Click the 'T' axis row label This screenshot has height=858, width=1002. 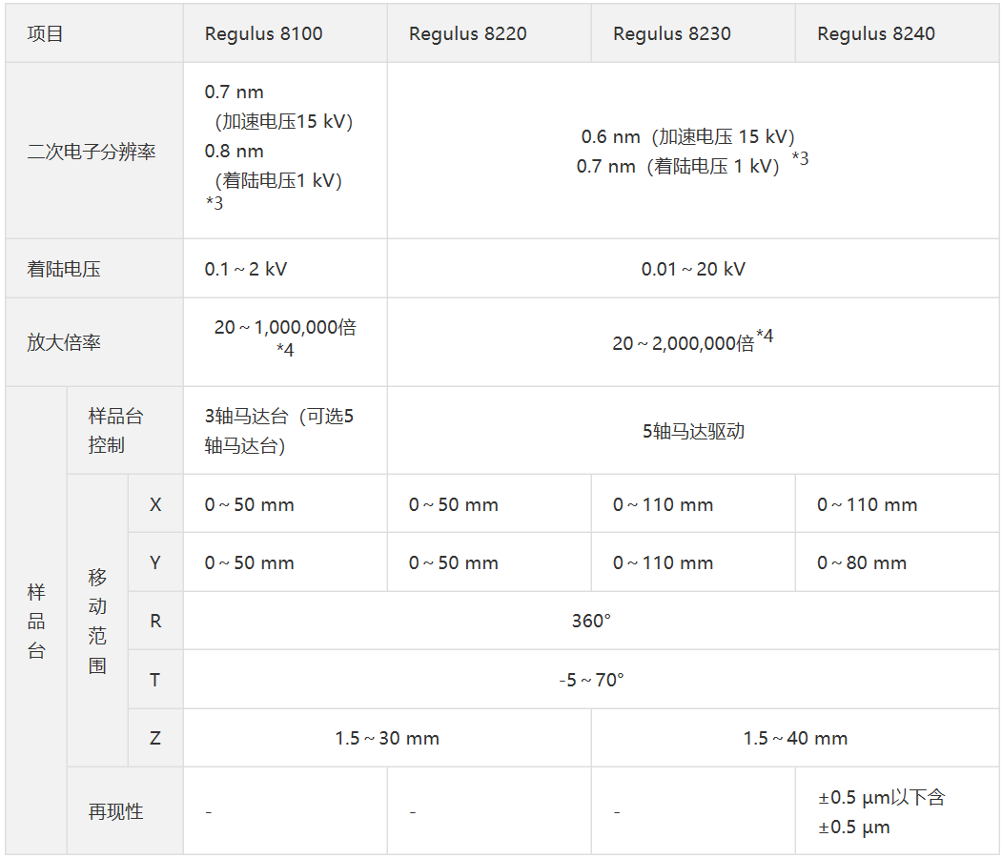pyautogui.click(x=155, y=680)
